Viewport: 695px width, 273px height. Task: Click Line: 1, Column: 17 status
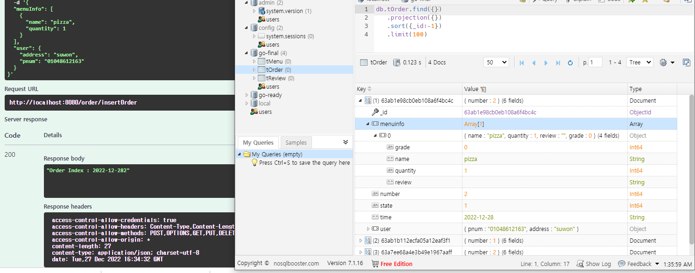click(545, 264)
